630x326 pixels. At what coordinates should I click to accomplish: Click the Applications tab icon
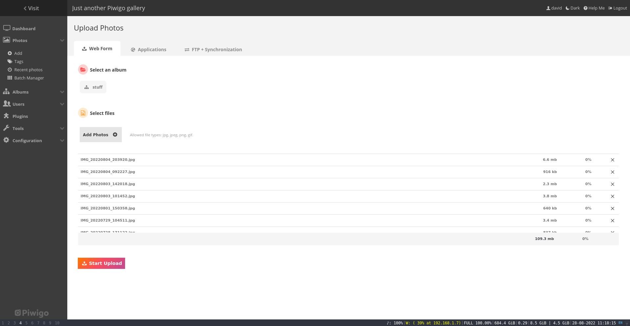133,50
